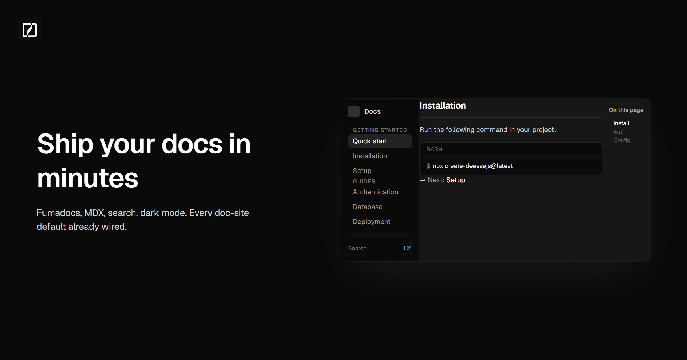Click the Installation page heading

pyautogui.click(x=443, y=106)
